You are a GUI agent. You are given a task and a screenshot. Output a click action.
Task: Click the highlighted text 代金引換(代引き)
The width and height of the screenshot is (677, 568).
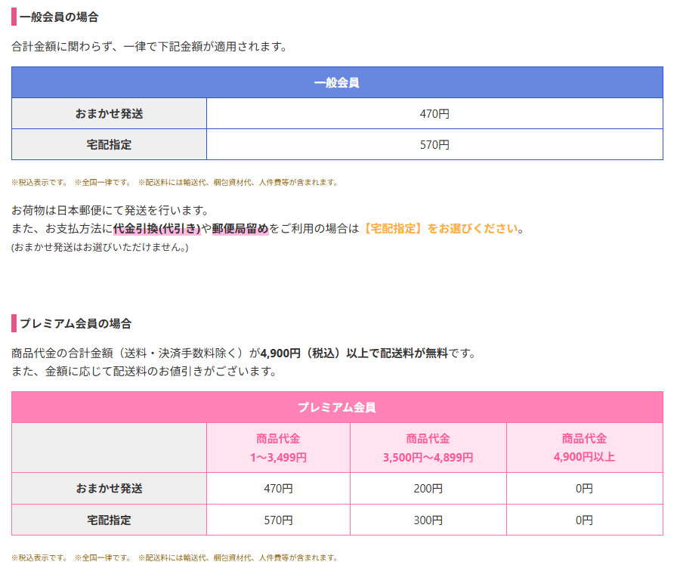[157, 229]
